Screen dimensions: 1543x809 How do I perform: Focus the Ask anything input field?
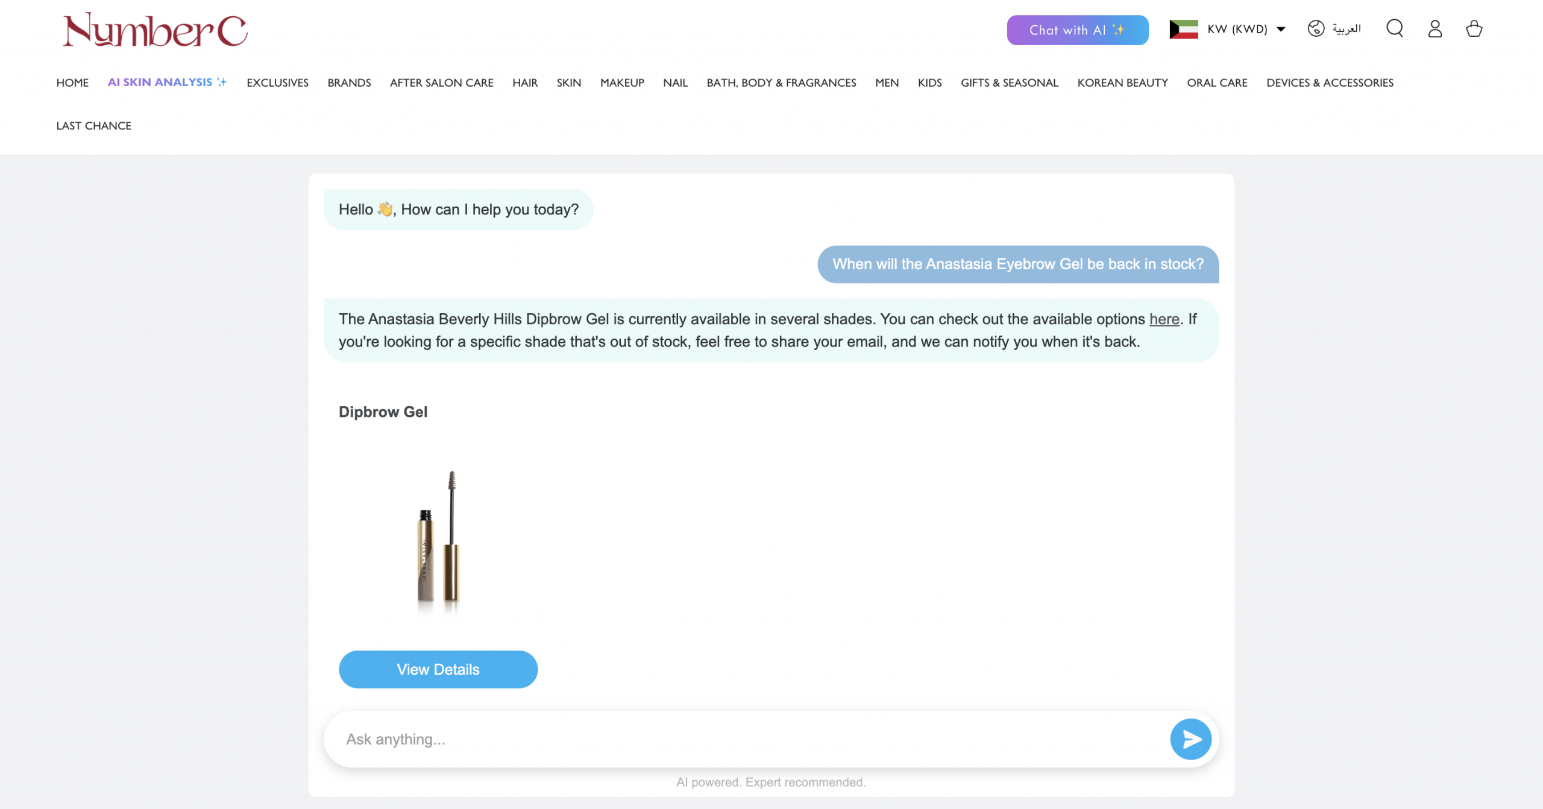pos(747,739)
